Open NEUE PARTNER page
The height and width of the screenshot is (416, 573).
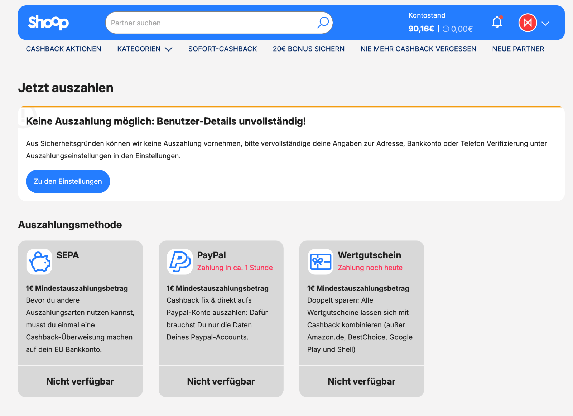(518, 49)
